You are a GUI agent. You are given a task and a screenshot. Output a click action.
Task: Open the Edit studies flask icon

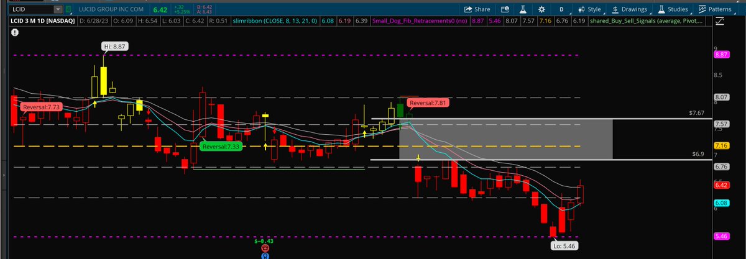(x=522, y=9)
